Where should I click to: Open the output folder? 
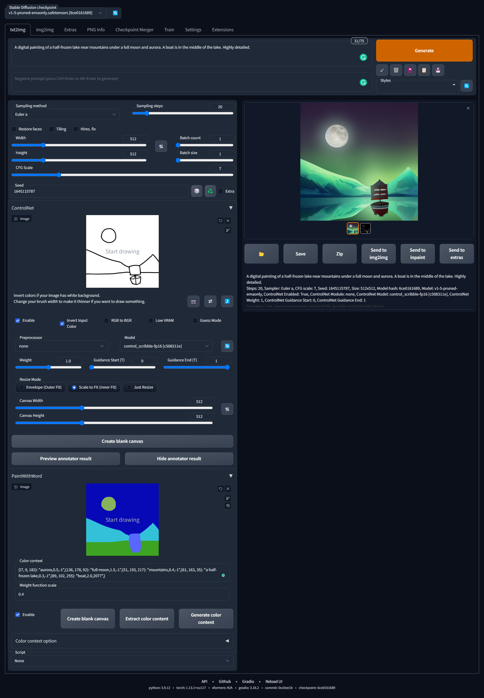point(261,254)
